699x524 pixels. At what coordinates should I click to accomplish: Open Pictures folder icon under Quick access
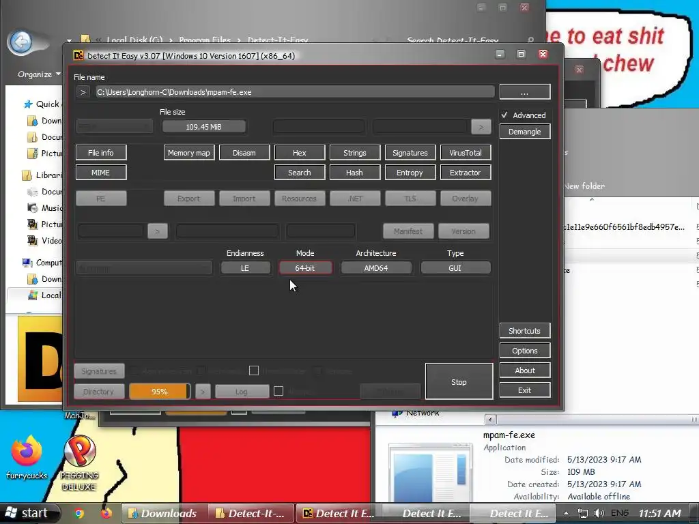point(33,154)
